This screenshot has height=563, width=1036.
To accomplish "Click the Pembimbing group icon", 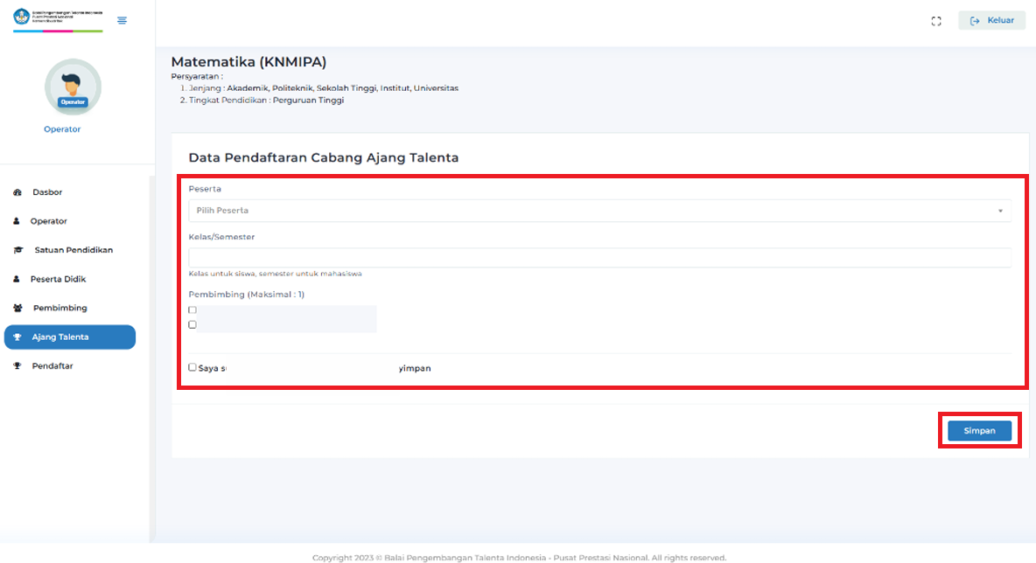I will point(17,309).
